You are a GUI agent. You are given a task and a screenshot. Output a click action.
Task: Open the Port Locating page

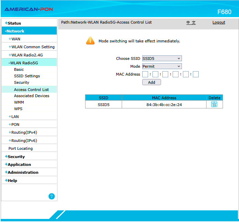[21, 148]
